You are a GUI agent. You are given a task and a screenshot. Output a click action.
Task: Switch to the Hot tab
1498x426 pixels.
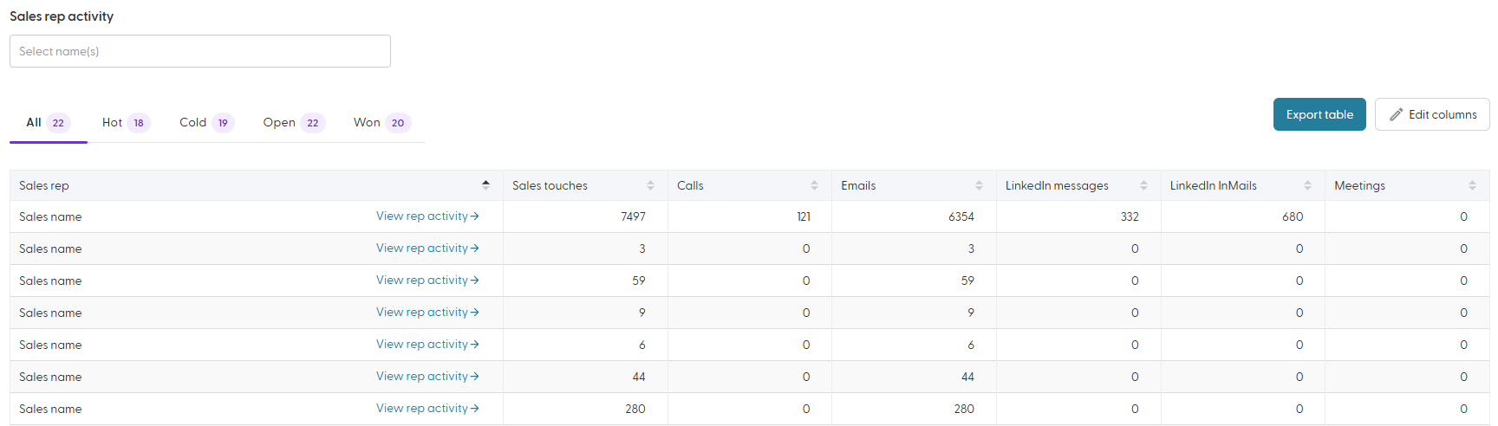(126, 123)
